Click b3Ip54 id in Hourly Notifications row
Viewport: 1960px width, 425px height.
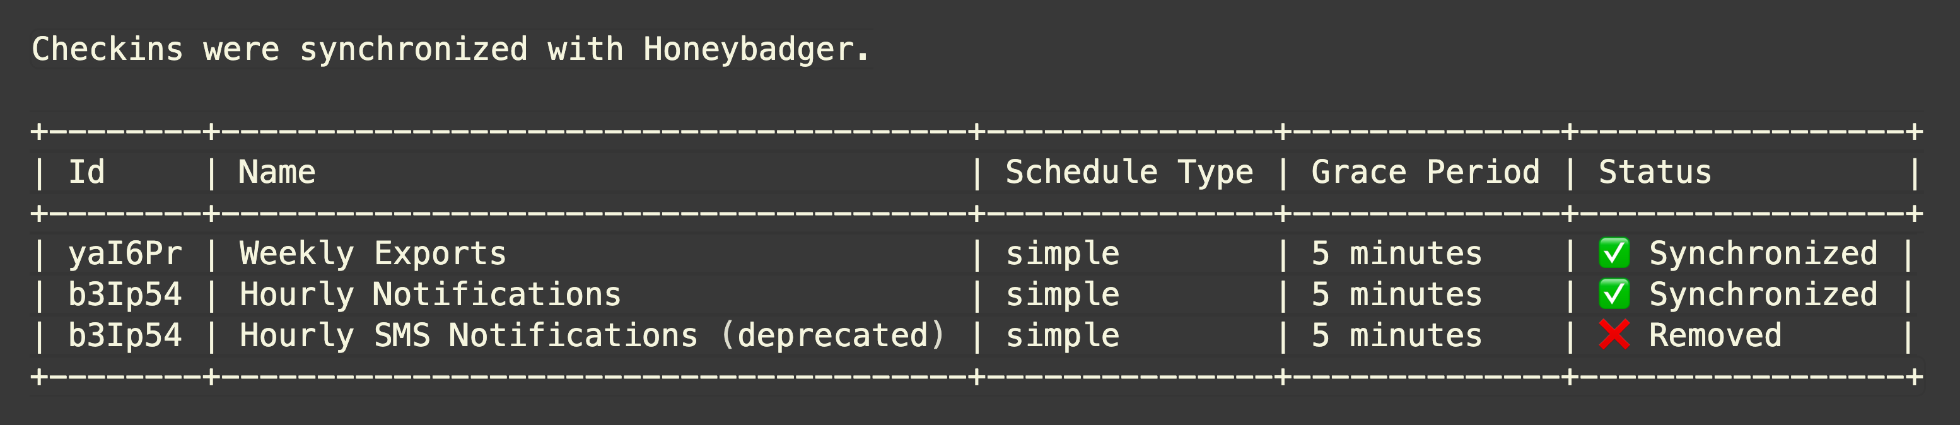click(125, 294)
